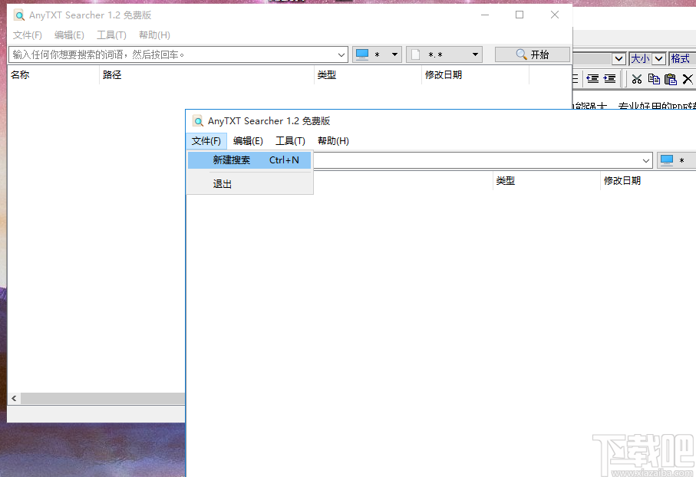Screen dimensions: 696x477
Task: Click the Copy icon in the editor toolbar
Action: pos(654,79)
